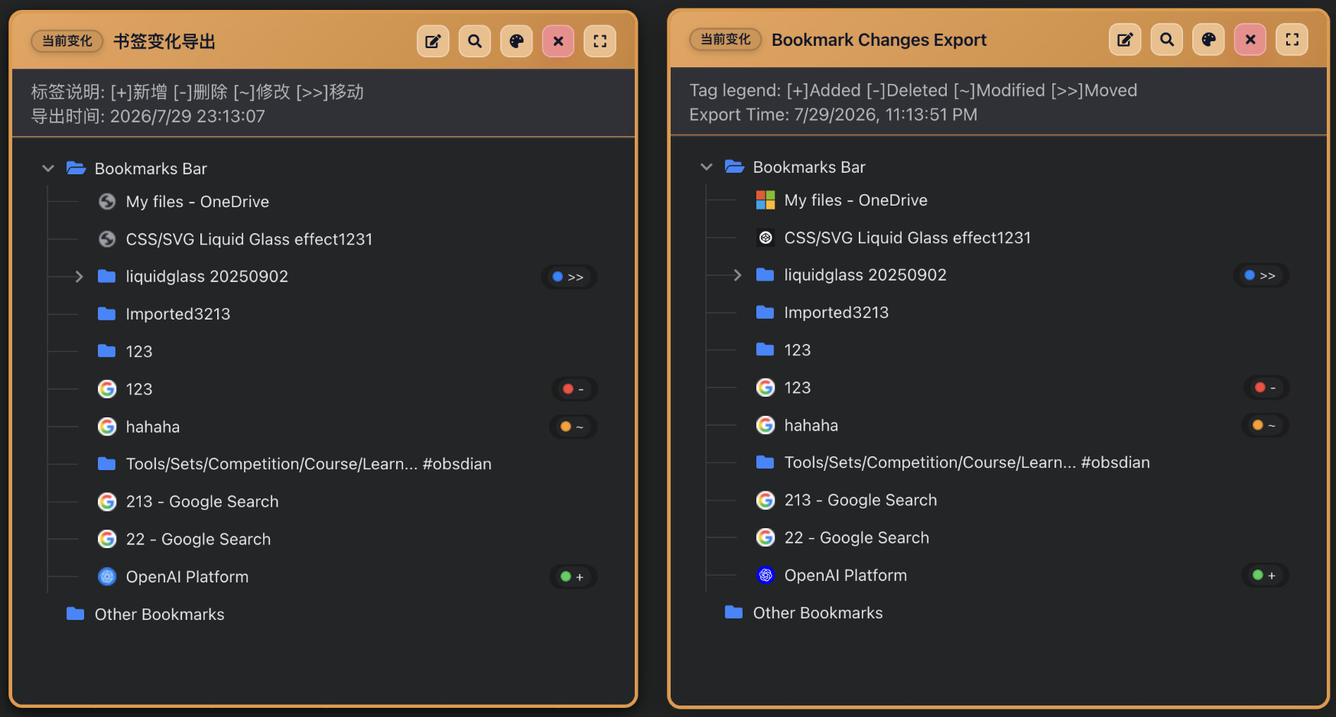Open theme palette in 书签变化导出 panel

click(517, 41)
